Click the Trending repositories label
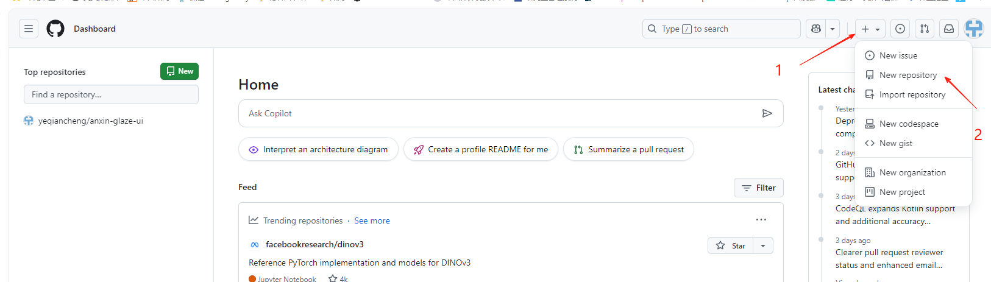The image size is (991, 282). click(x=303, y=220)
